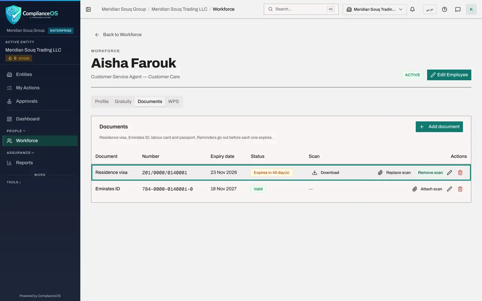Open the user avatar K

coord(471,9)
